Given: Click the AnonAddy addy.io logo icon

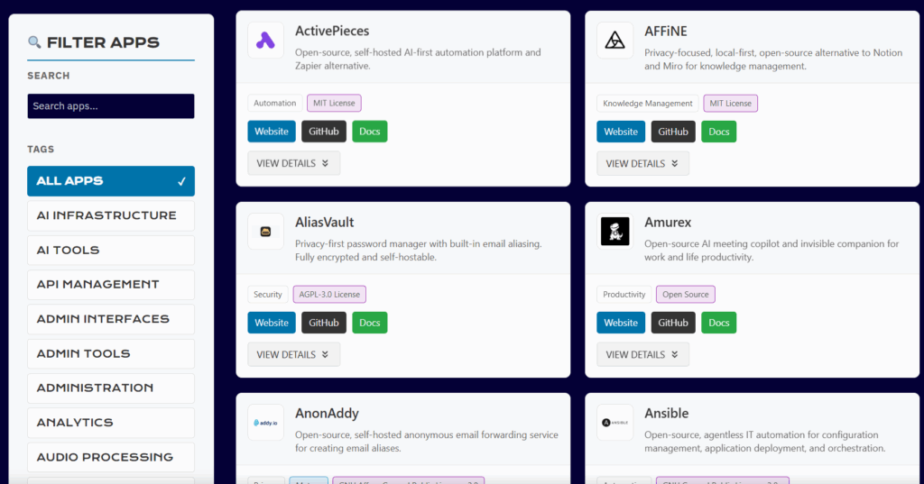Looking at the screenshot, I should pos(265,423).
